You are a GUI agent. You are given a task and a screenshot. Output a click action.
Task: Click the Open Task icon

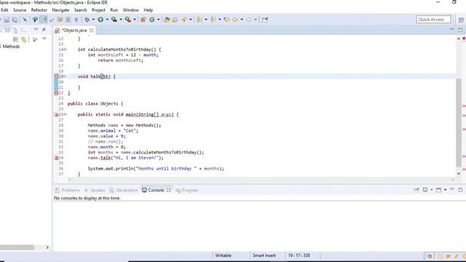pyautogui.click(x=175, y=20)
